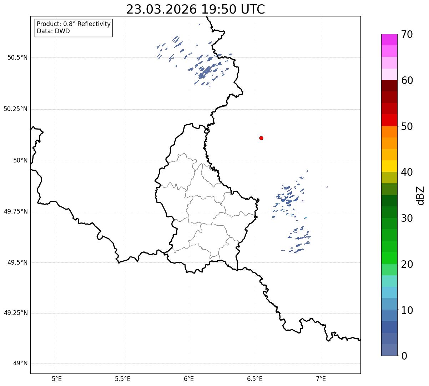Image resolution: width=429 pixels, height=386 pixels.
Task: Click the "Data: DWD" text
Action: pyautogui.click(x=53, y=31)
